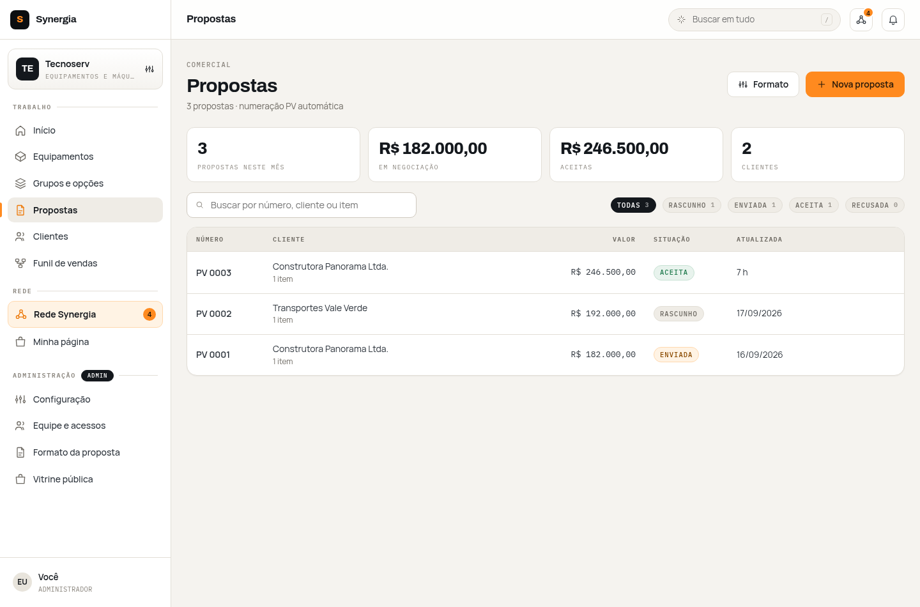Viewport: 920px width, 607px height.
Task: Filter by Rascunho status
Action: (692, 205)
